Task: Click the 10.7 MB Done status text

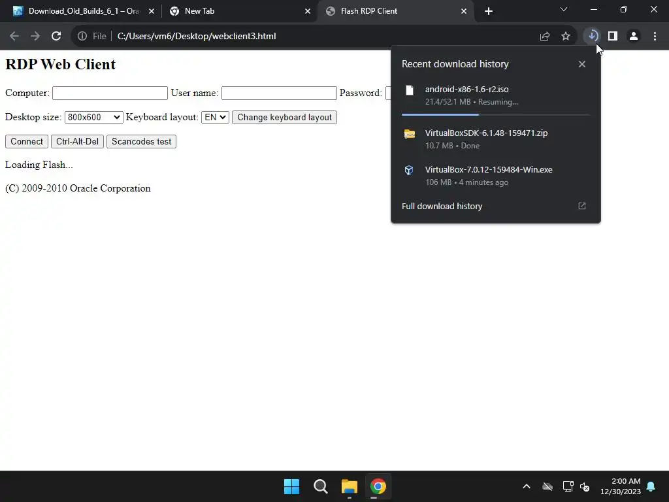Action: tap(452, 146)
